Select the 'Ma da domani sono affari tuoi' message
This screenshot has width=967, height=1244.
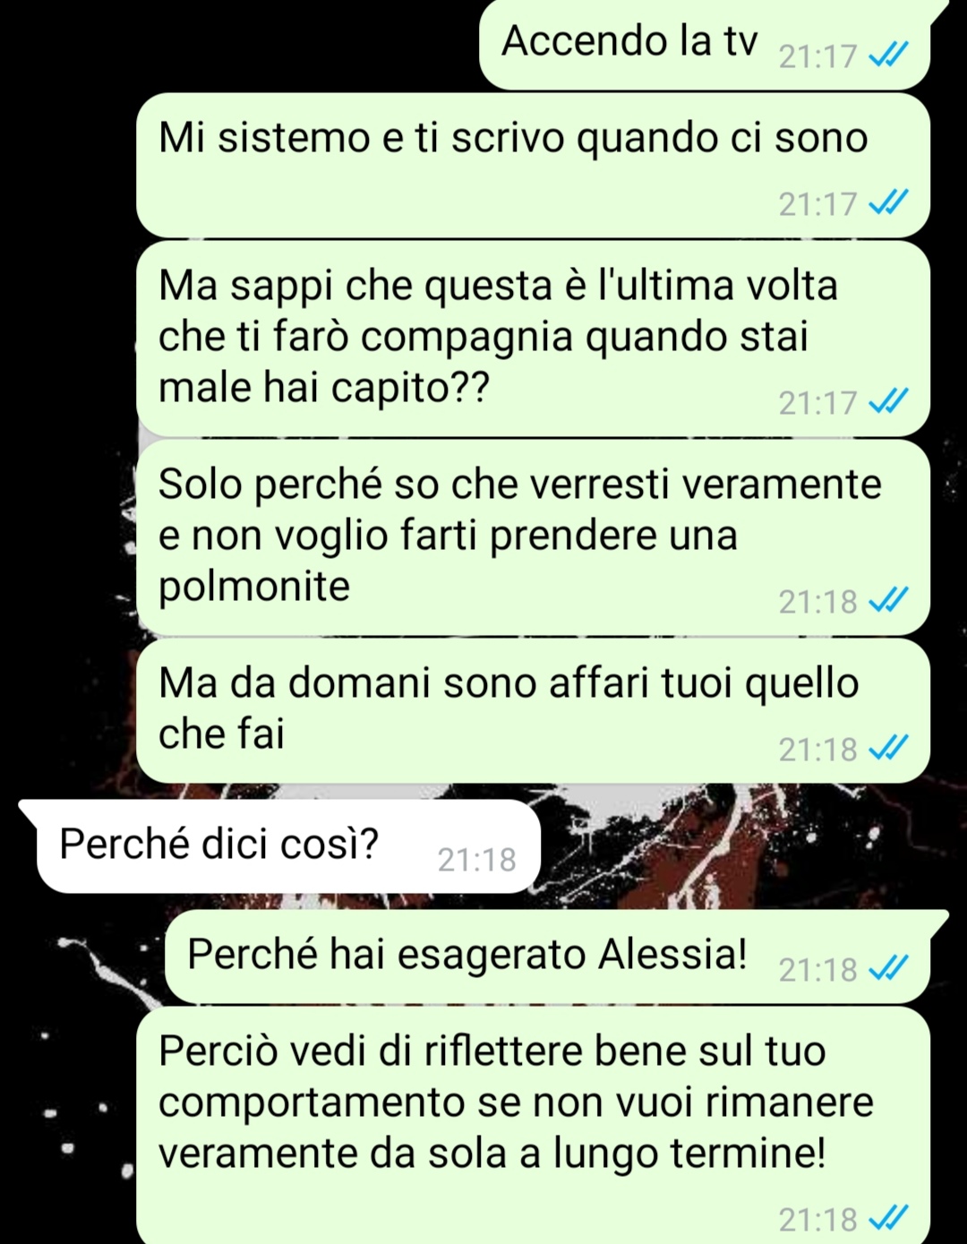533,711
